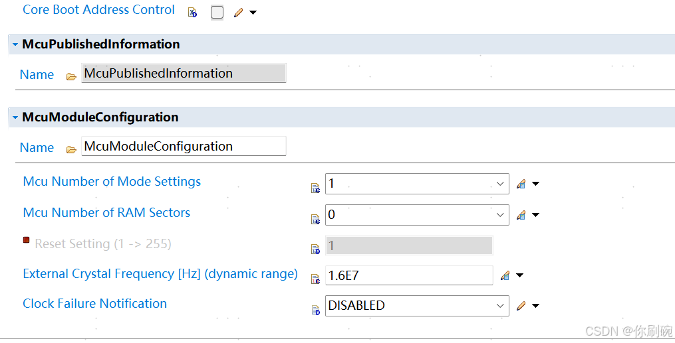Click the greyed Reset Setting value field
The width and height of the screenshot is (675, 343).
(x=409, y=245)
